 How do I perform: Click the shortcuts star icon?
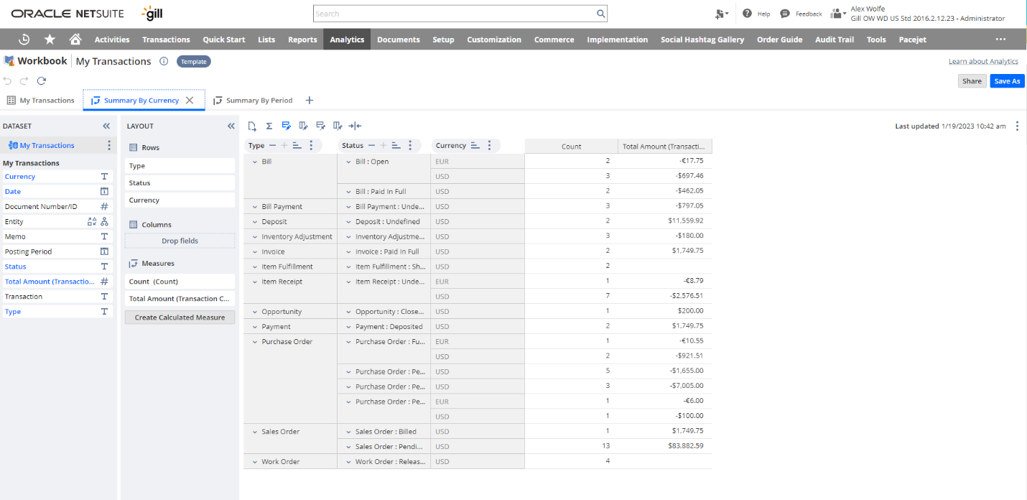pos(50,39)
